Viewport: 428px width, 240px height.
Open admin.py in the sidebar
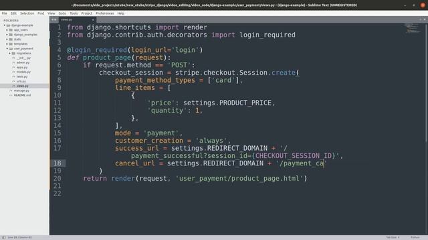[x=23, y=63]
